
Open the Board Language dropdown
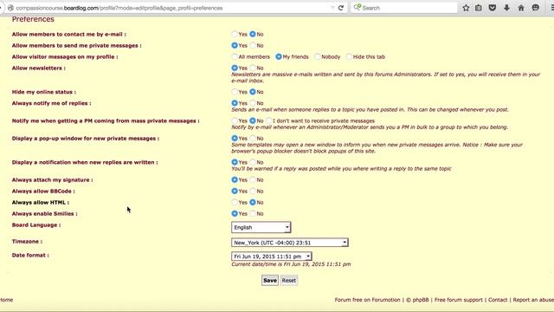point(261,227)
